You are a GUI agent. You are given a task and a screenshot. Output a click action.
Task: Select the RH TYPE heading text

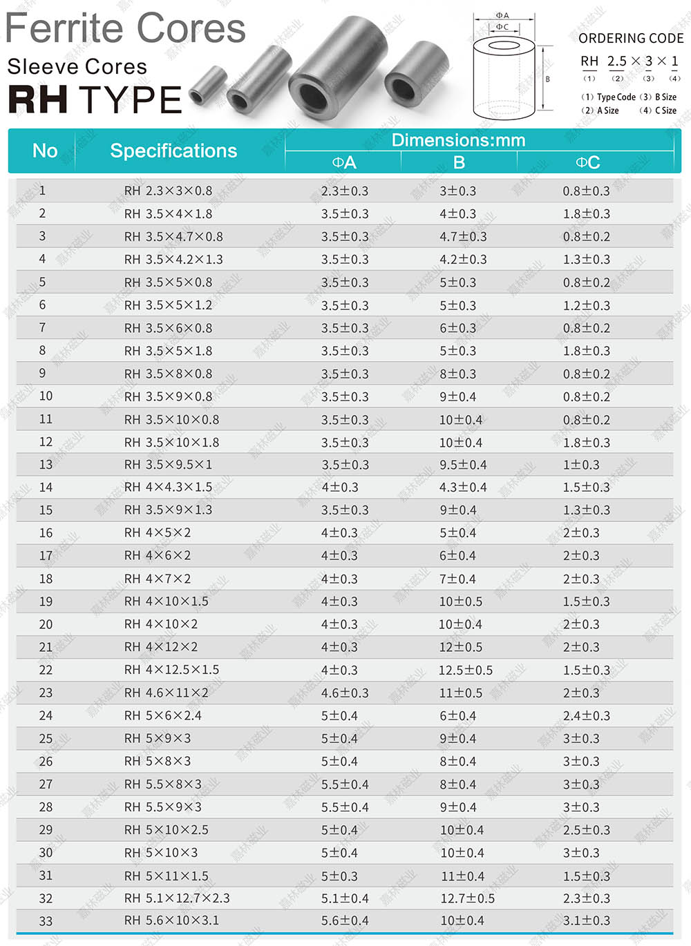(95, 99)
